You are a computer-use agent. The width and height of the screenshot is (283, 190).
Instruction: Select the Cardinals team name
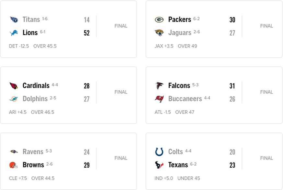(x=36, y=86)
